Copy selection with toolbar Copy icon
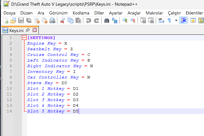The width and height of the screenshot is (204, 136). pos(71,20)
